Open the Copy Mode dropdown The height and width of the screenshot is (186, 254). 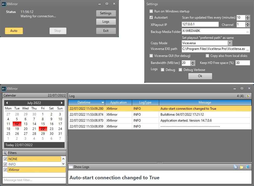tap(229, 43)
